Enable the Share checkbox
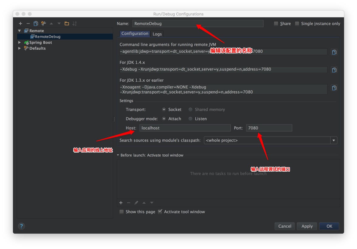Screen dimensions: 357x249 [276, 23]
